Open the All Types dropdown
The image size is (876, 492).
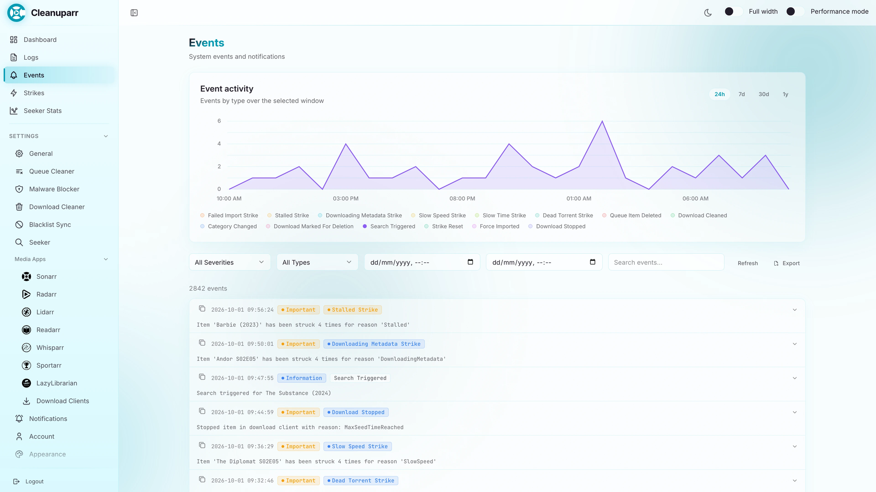point(318,262)
